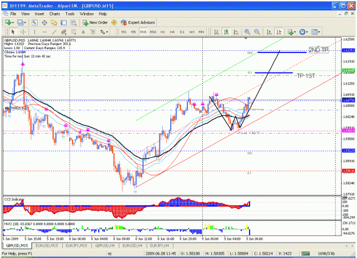
Task: Toggle chart shift icon
Action: 279,32
